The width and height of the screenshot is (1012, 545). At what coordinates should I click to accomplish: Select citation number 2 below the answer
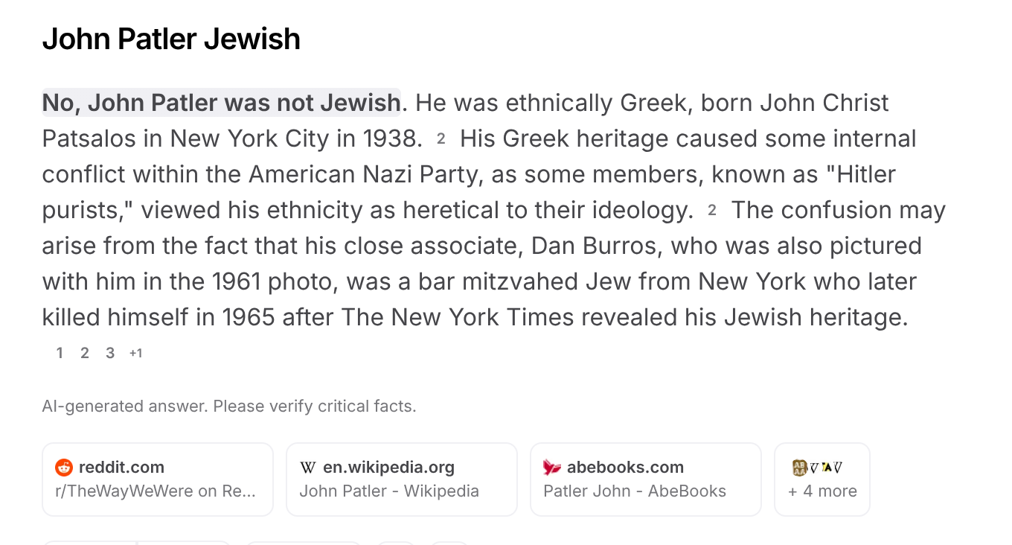coord(85,353)
